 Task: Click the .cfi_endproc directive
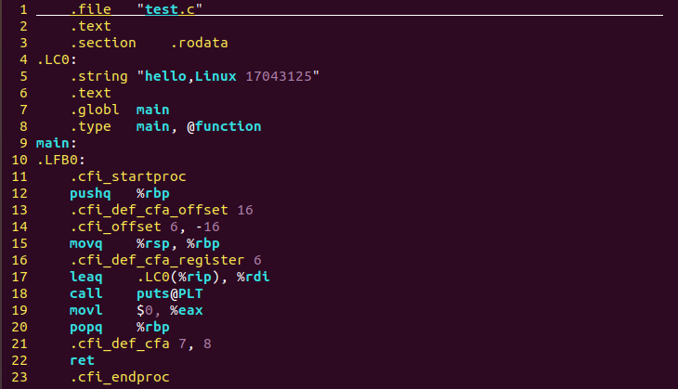point(120,377)
